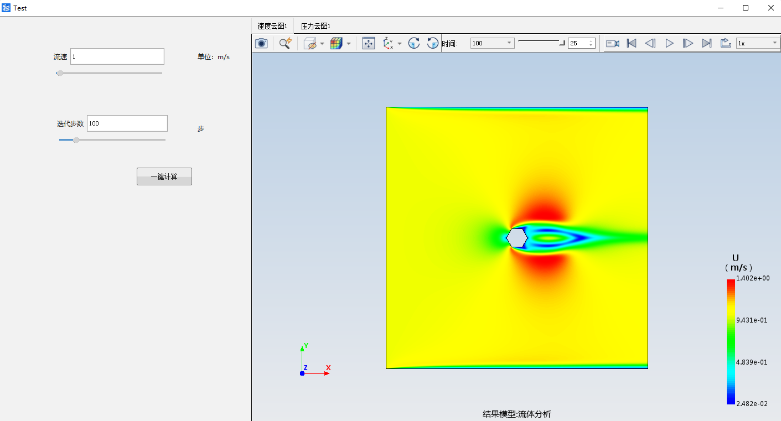Maximize the Test window
Screen dimensions: 781x421
tap(746, 8)
